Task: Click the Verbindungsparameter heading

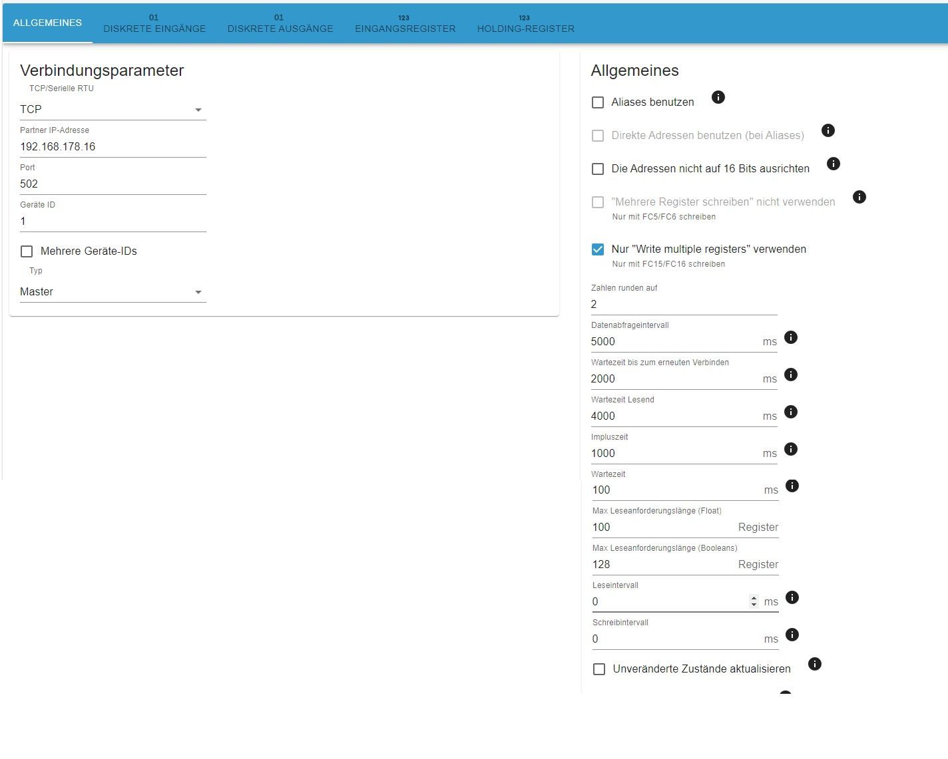Action: tap(102, 71)
